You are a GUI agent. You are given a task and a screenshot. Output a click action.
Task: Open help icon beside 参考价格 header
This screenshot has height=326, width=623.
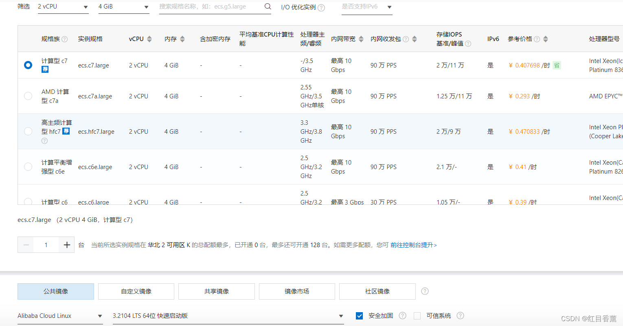click(x=537, y=39)
